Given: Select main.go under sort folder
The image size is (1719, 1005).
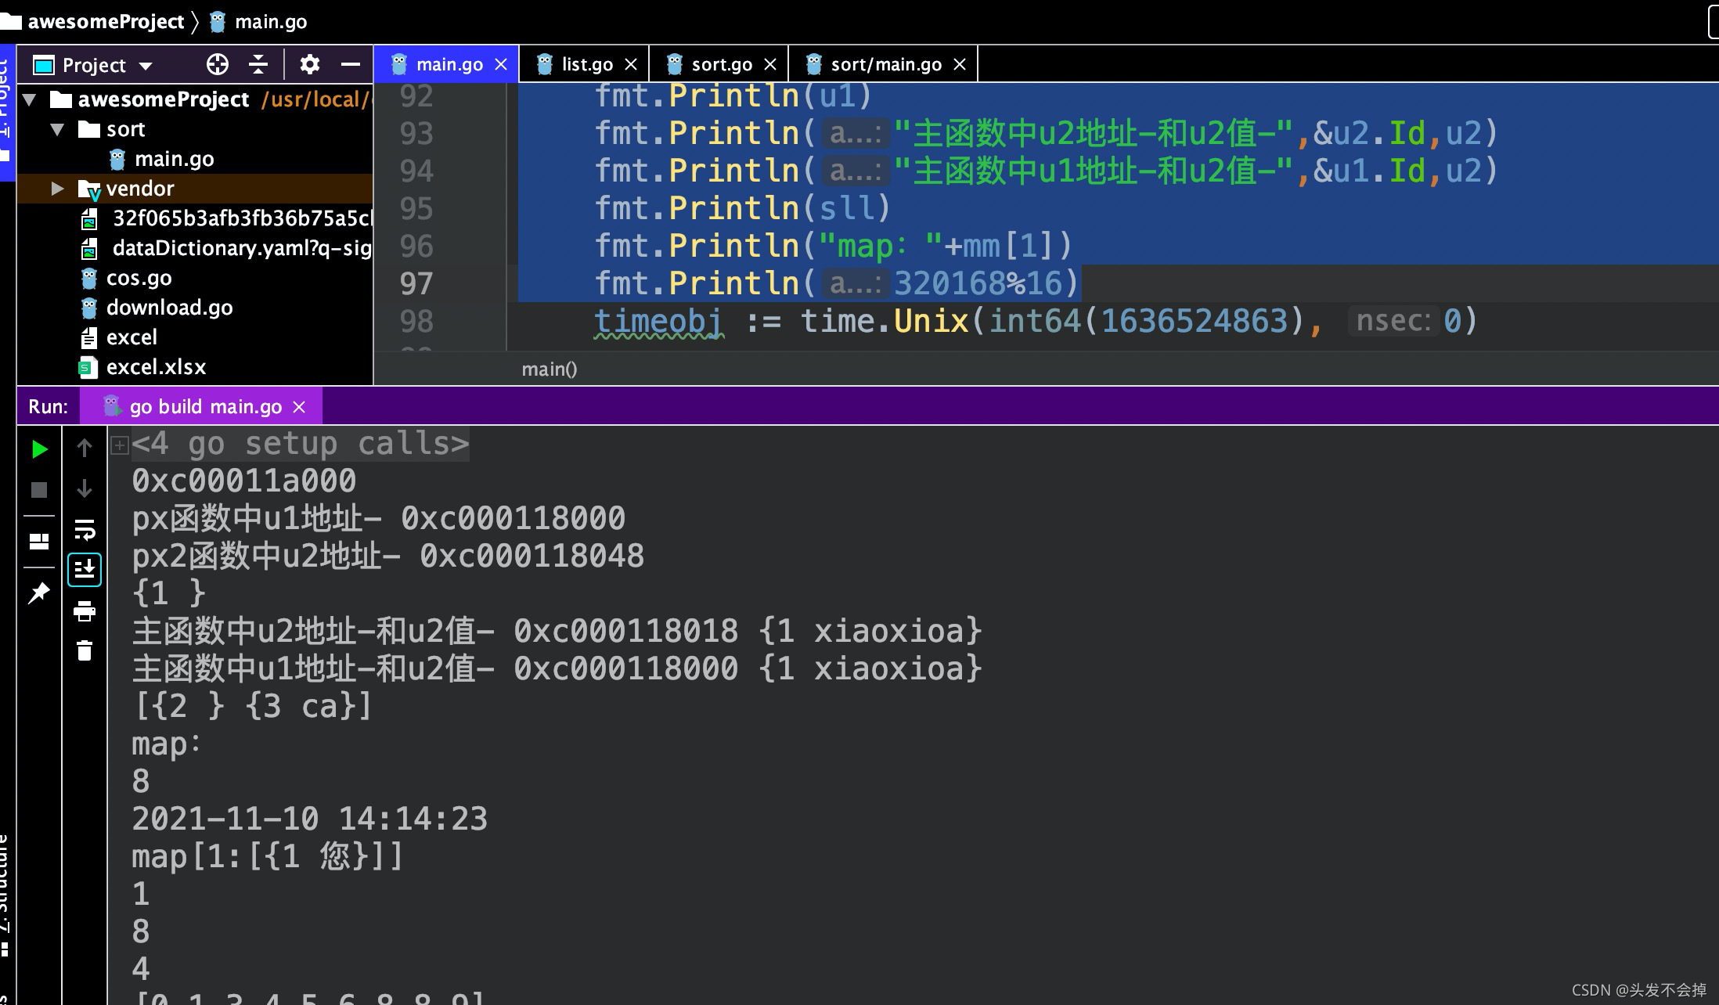Looking at the screenshot, I should point(174,159).
